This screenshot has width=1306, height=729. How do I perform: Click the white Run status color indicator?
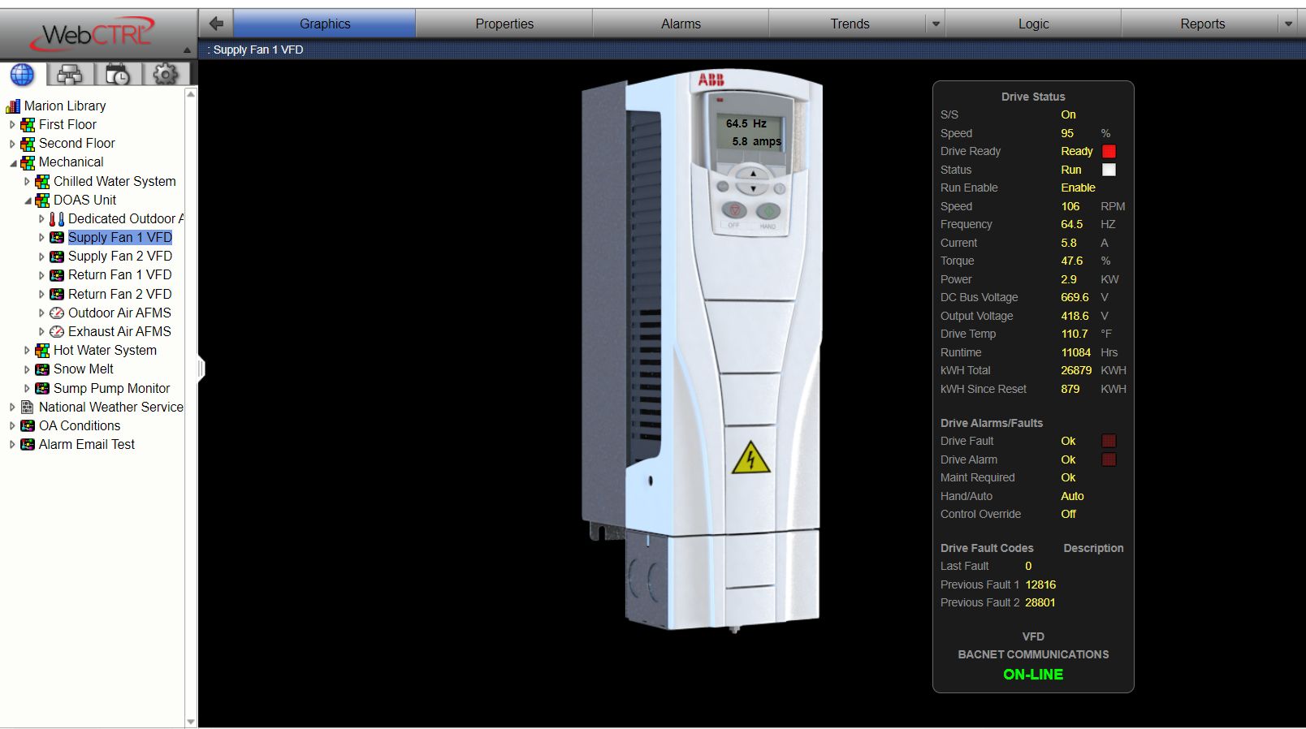click(x=1109, y=170)
